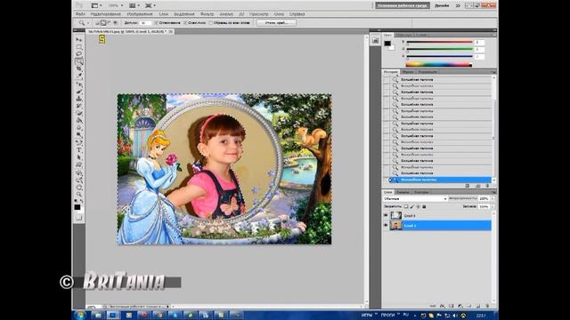Select the Lasso tool
570x320 pixels.
79,54
